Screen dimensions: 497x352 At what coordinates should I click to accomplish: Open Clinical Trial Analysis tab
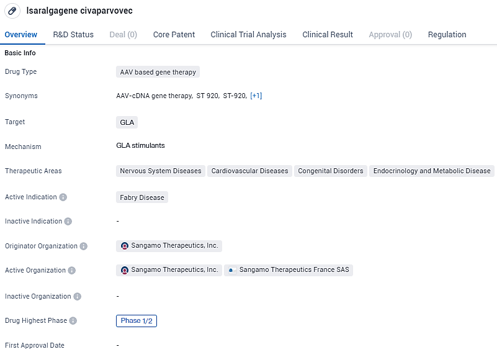tap(248, 35)
